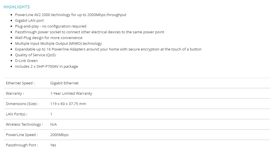275x155 pixels.
Task: Click the HIGHLIGHTS heading
Action: [x=17, y=7]
